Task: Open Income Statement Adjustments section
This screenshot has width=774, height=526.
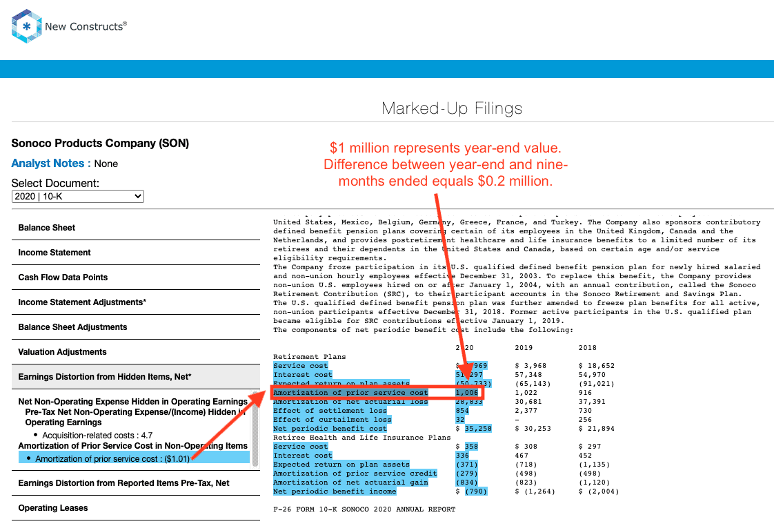Action: pyautogui.click(x=136, y=302)
